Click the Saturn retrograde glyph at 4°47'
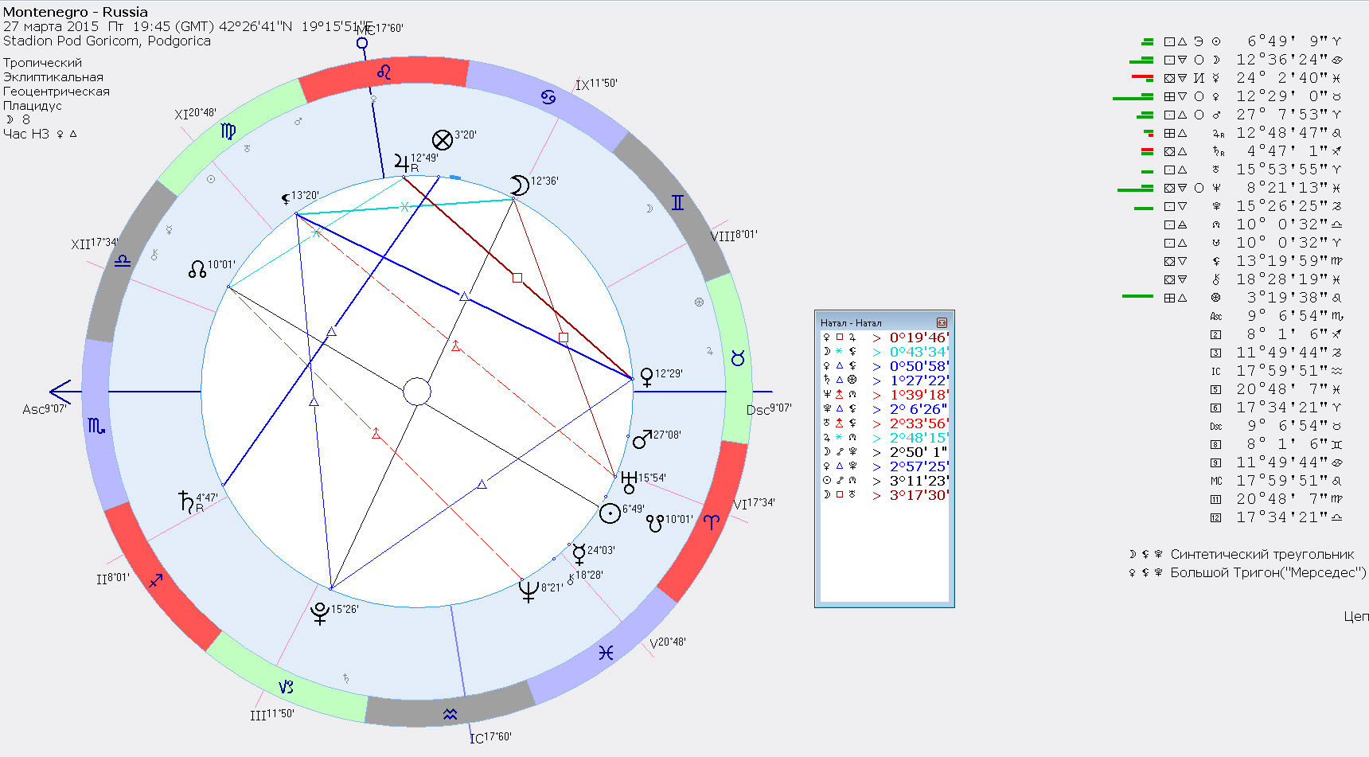The height and width of the screenshot is (757, 1369). click(187, 501)
